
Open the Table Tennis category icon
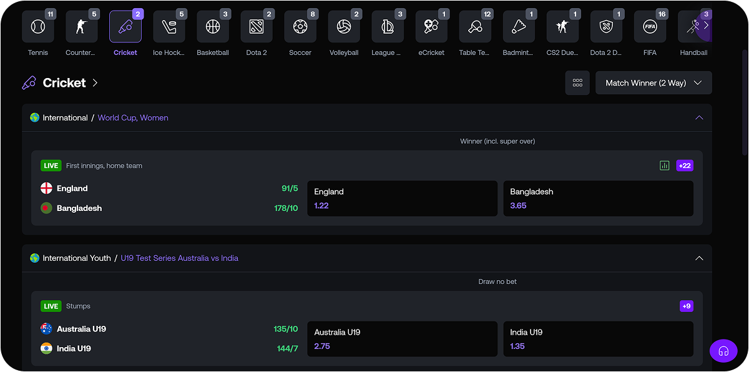click(475, 27)
